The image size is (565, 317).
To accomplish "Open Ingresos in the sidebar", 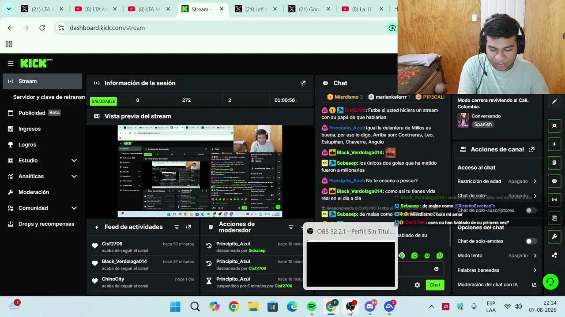I will (x=42, y=129).
